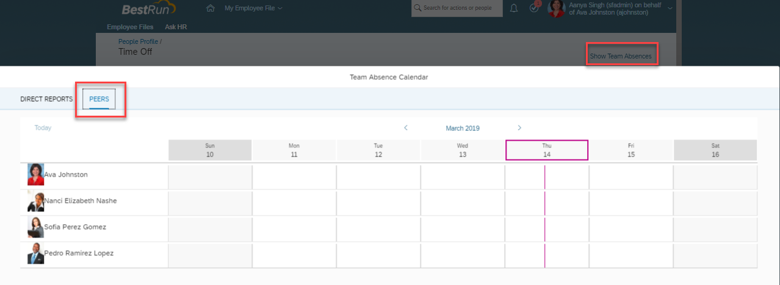Click the BestRun logo
This screenshot has width=780, height=285.
tap(149, 9)
